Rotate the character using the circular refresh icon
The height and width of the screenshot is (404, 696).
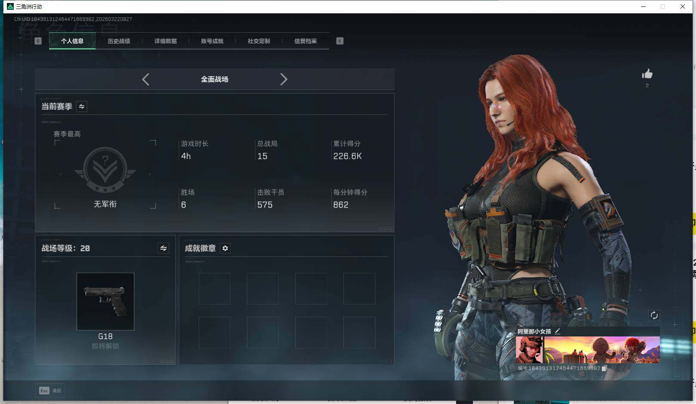tap(654, 315)
